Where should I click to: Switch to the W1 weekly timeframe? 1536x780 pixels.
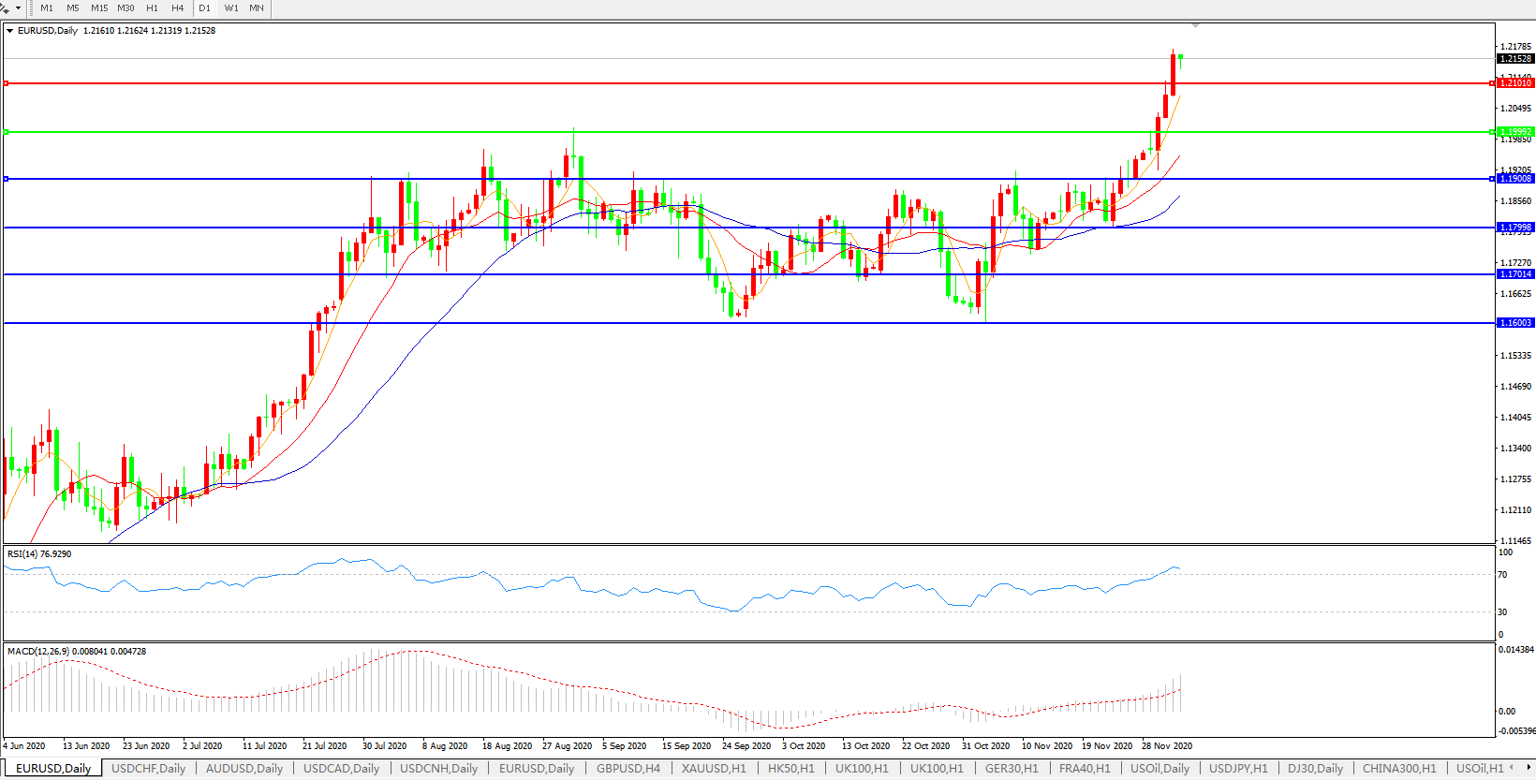point(231,8)
